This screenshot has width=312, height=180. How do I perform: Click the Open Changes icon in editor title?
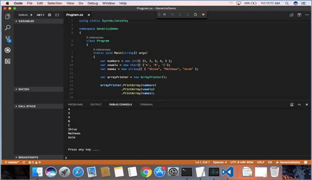[x=292, y=15]
